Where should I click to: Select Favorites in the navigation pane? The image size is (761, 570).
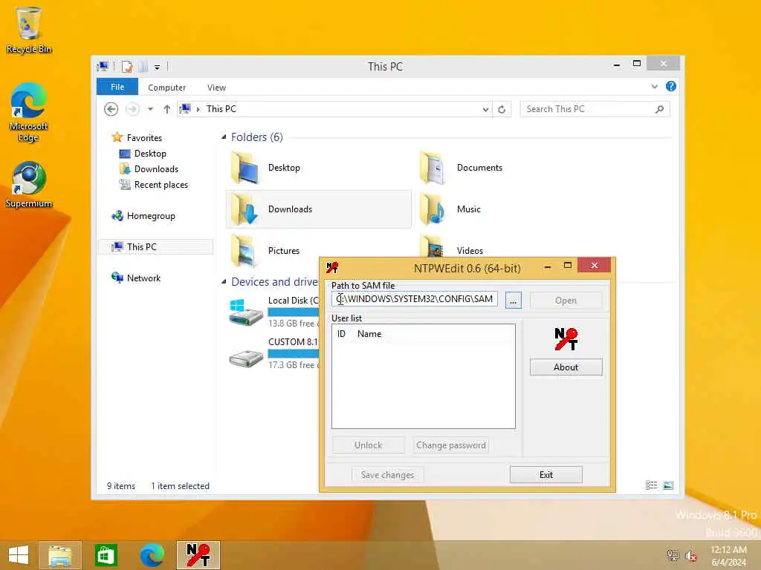coord(137,137)
